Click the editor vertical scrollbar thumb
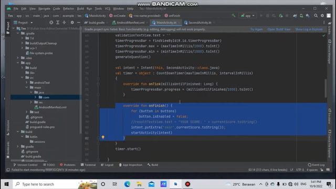Image resolution: width=336 pixels, height=189 pixels. (325, 88)
